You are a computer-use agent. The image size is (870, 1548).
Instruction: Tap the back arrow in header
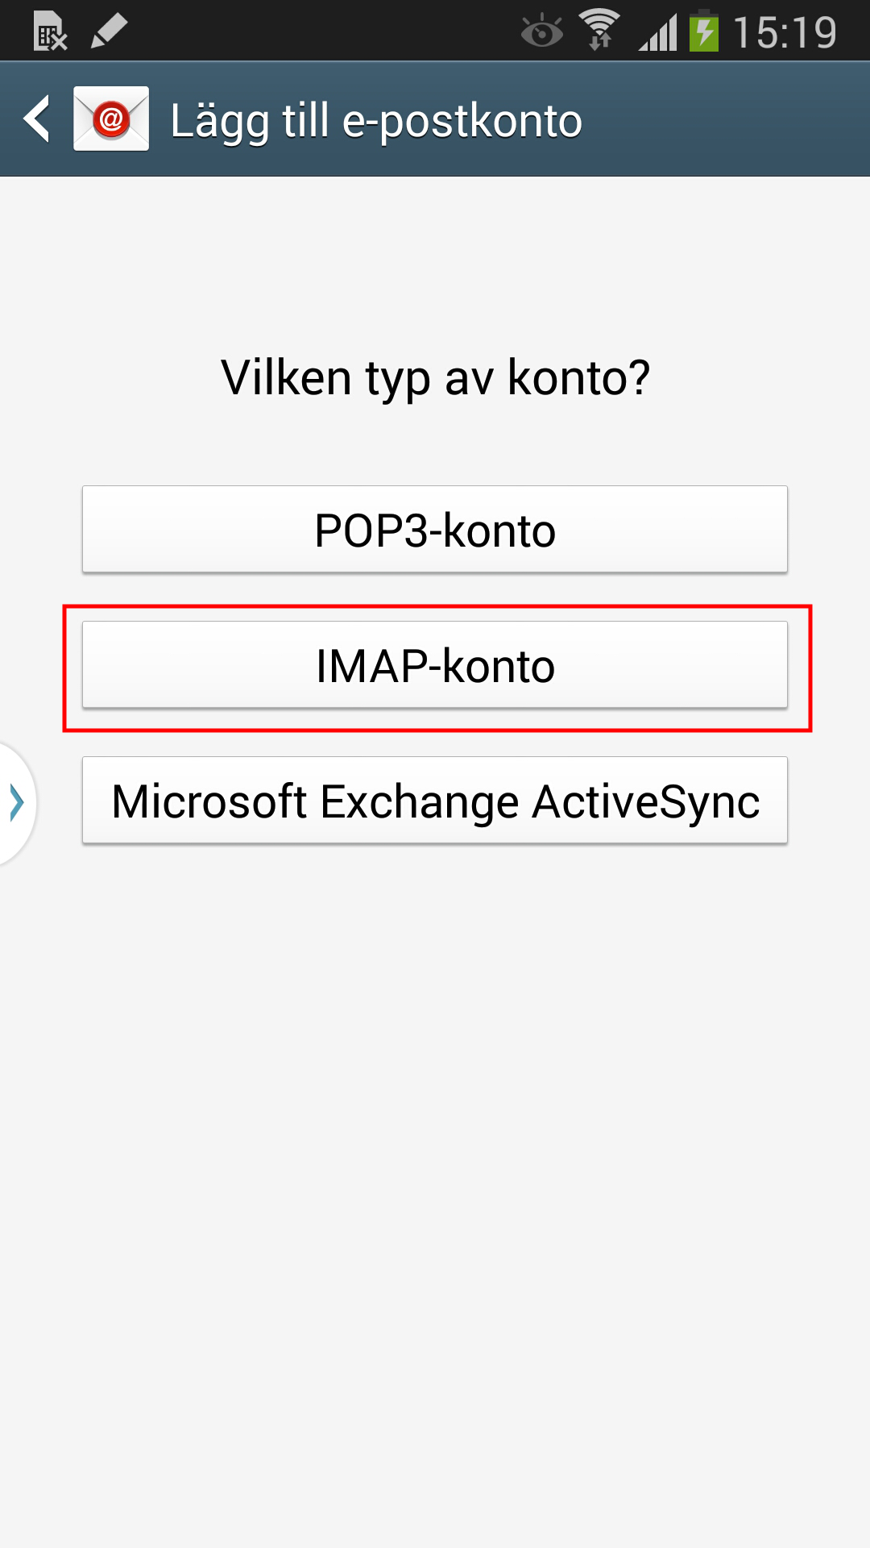(37, 119)
